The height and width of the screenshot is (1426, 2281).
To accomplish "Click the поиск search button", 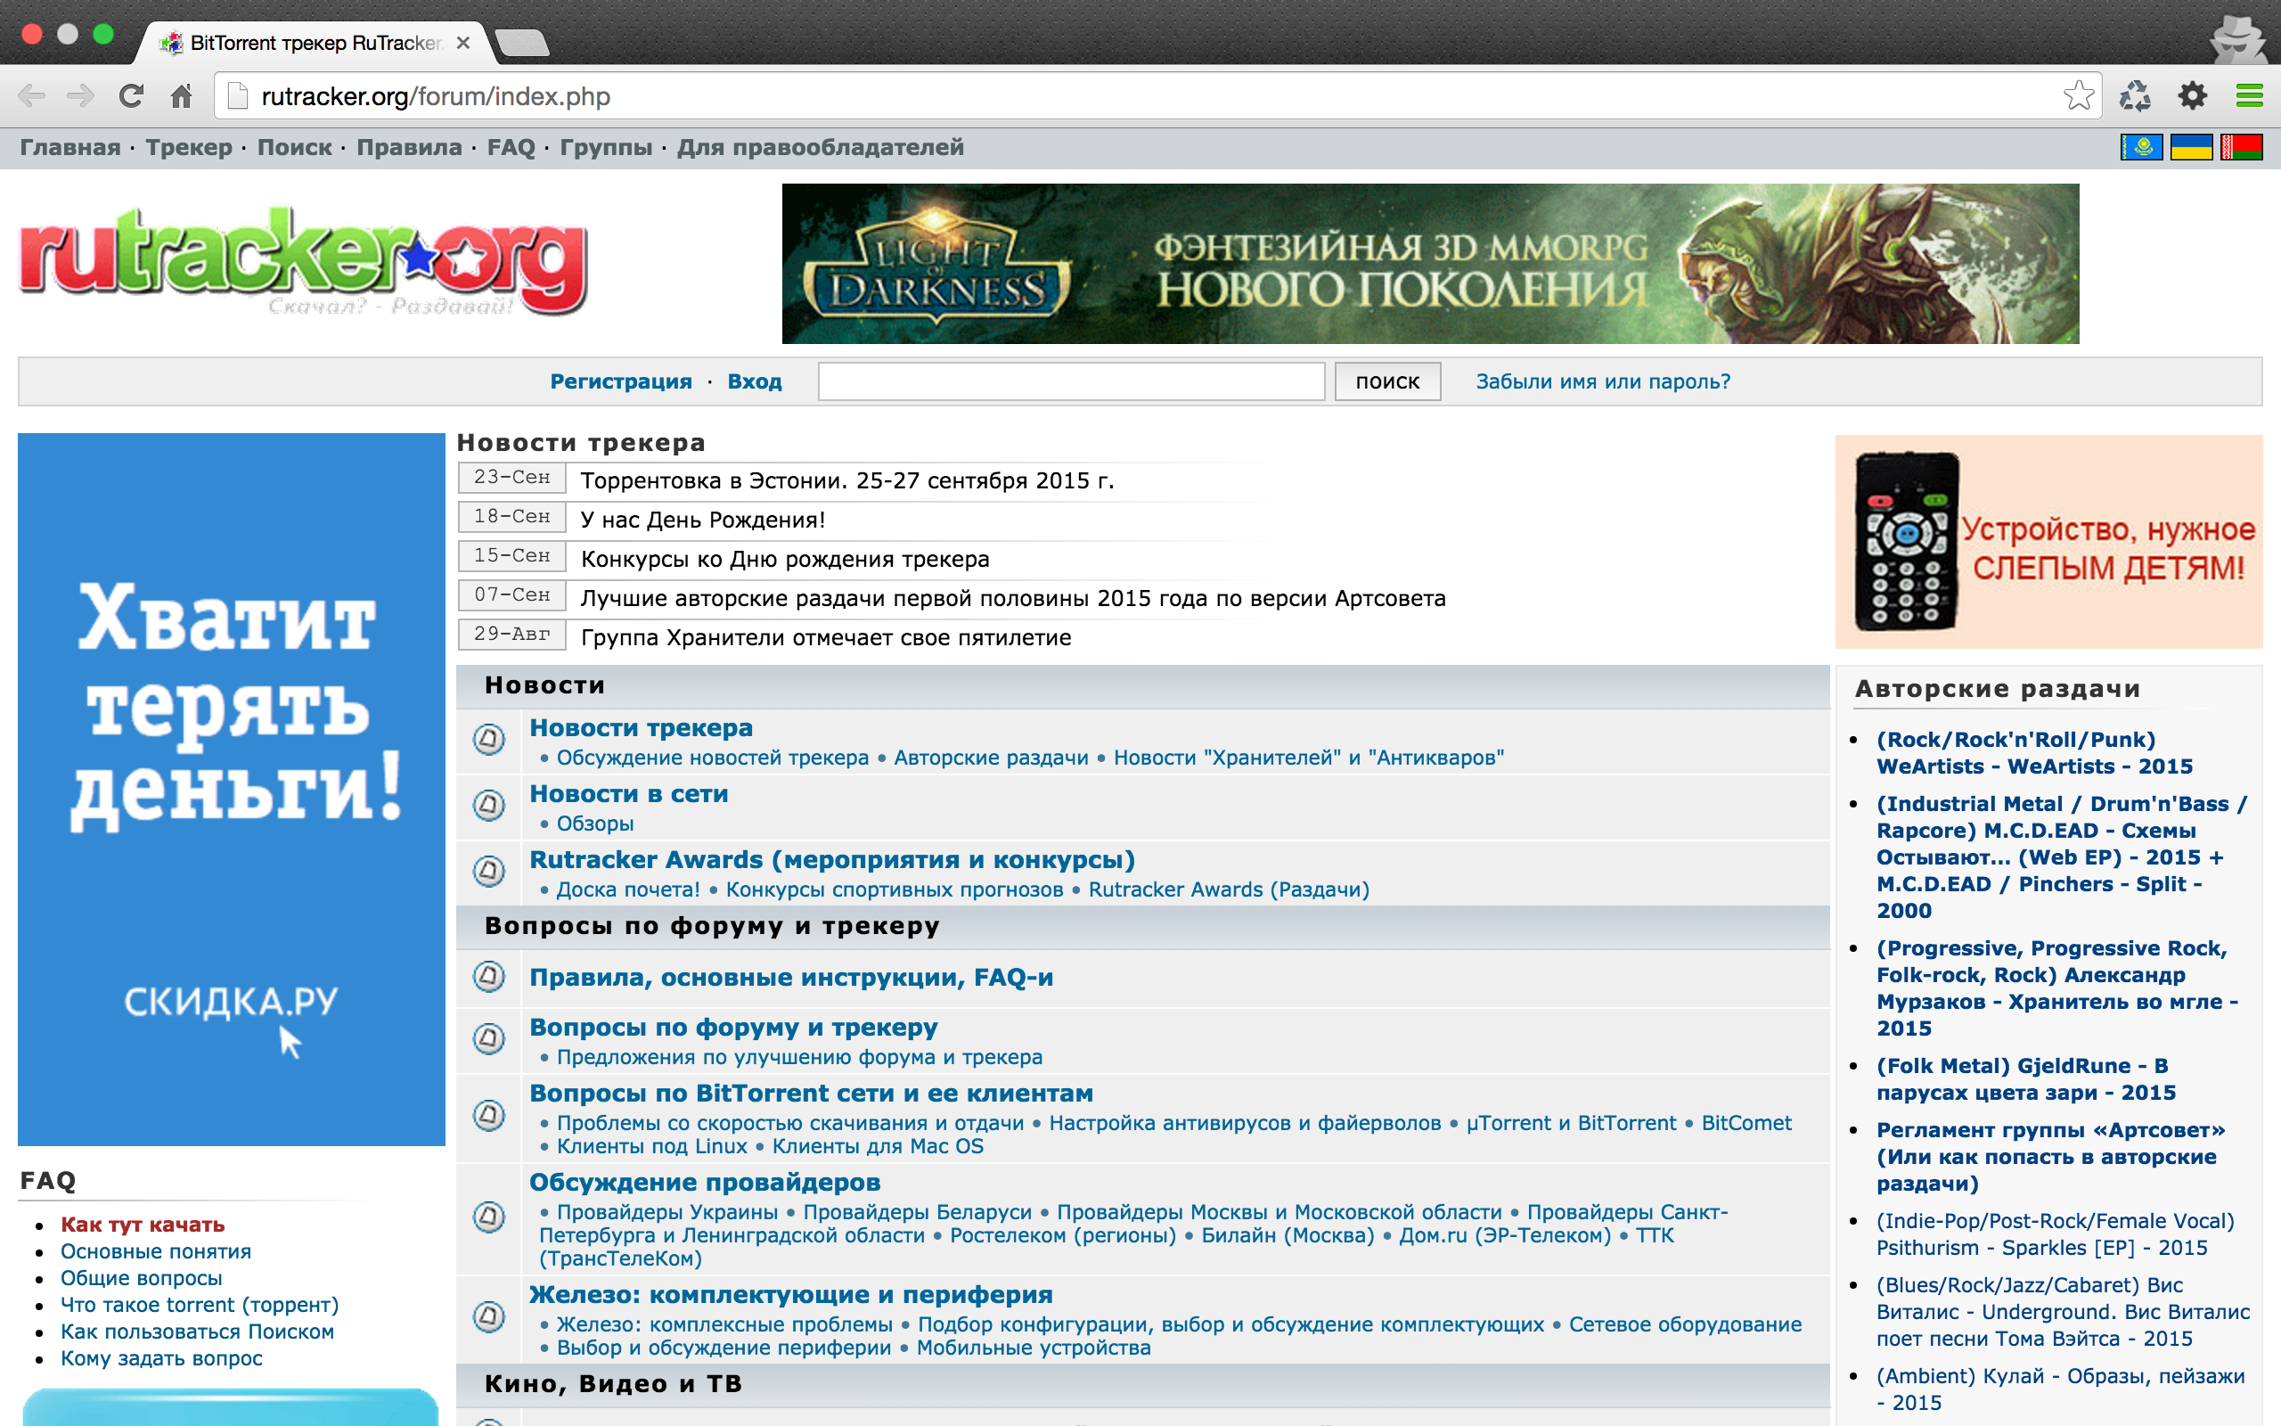I will click(1387, 381).
